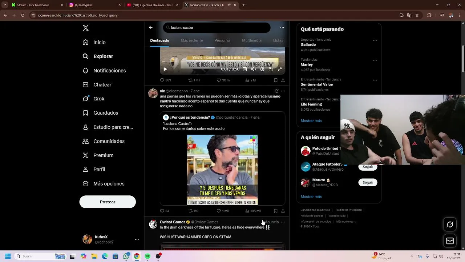Viewport: 465px width, 262px height.
Task: Reply to cle's post with 24 comments
Action: click(x=165, y=211)
